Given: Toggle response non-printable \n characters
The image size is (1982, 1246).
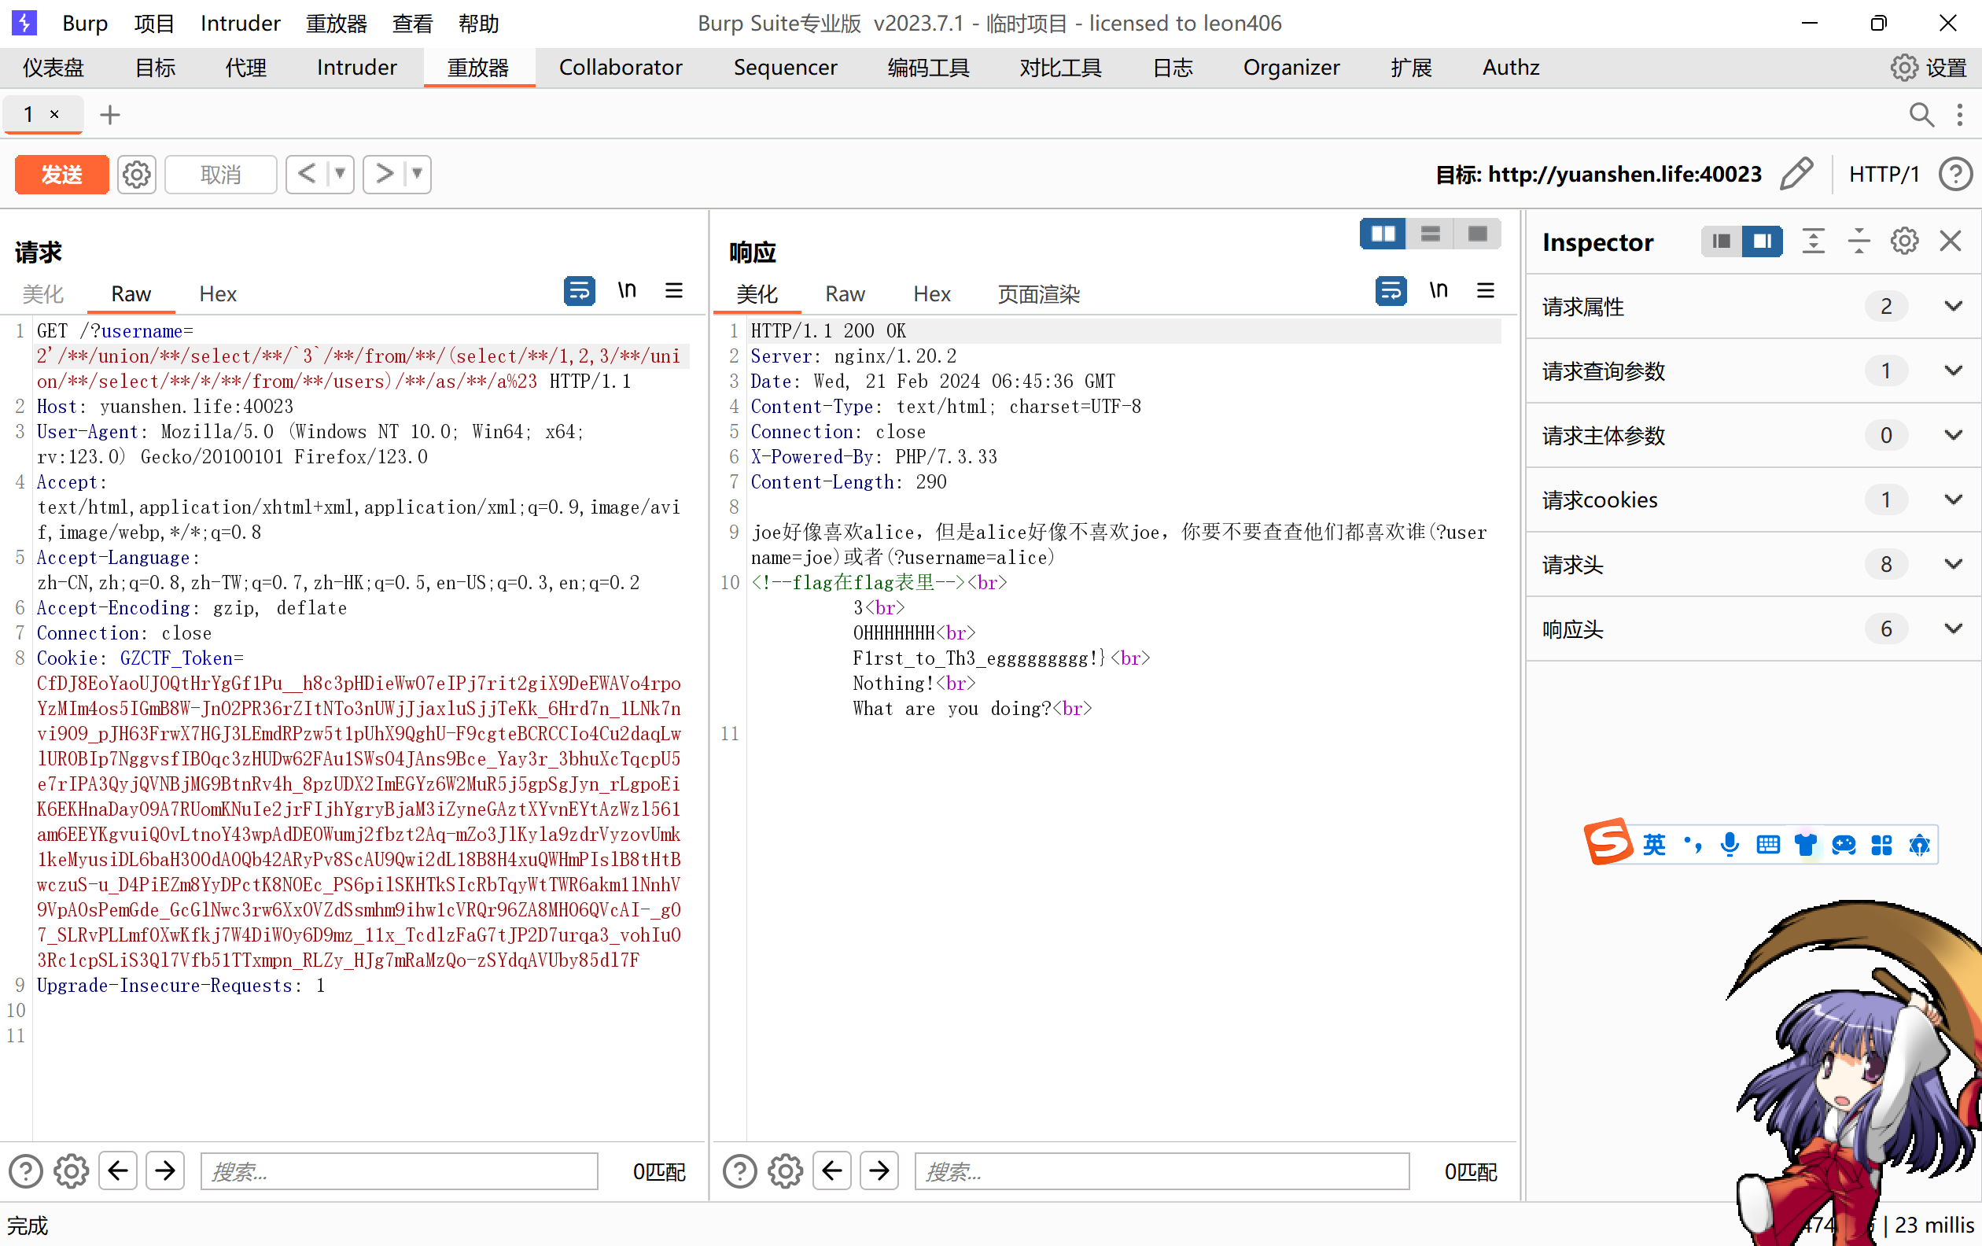Looking at the screenshot, I should [x=1438, y=290].
